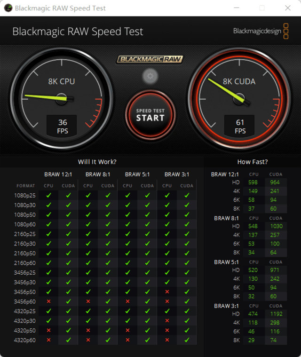
Task: Open settings via the gear icon
Action: 150,76
